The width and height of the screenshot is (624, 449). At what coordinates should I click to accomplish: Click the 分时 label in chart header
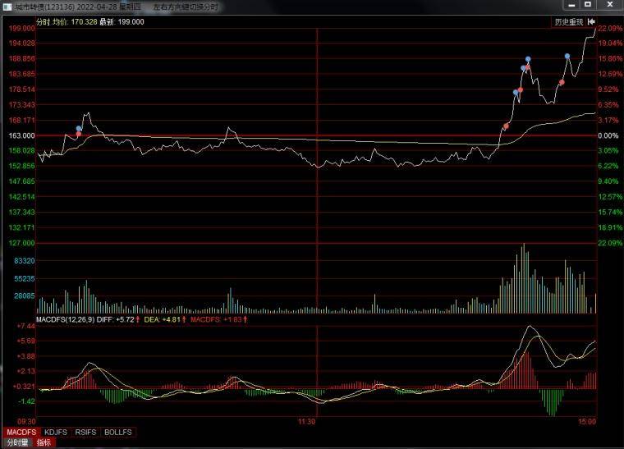pyautogui.click(x=43, y=22)
